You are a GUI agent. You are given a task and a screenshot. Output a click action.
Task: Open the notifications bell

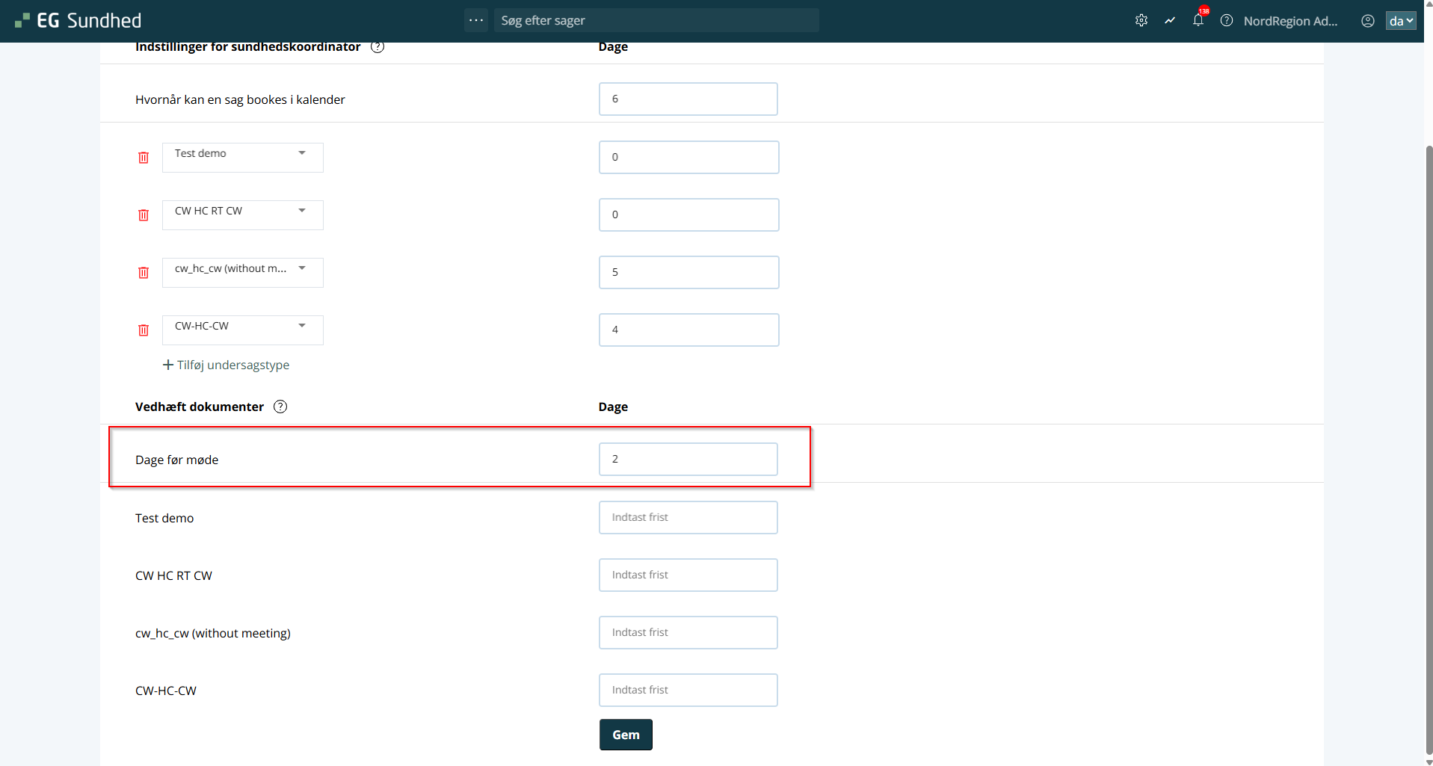(x=1198, y=20)
